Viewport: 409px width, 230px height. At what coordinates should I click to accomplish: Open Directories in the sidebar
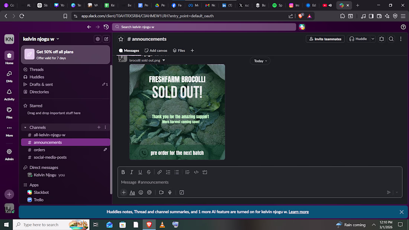click(65, 92)
